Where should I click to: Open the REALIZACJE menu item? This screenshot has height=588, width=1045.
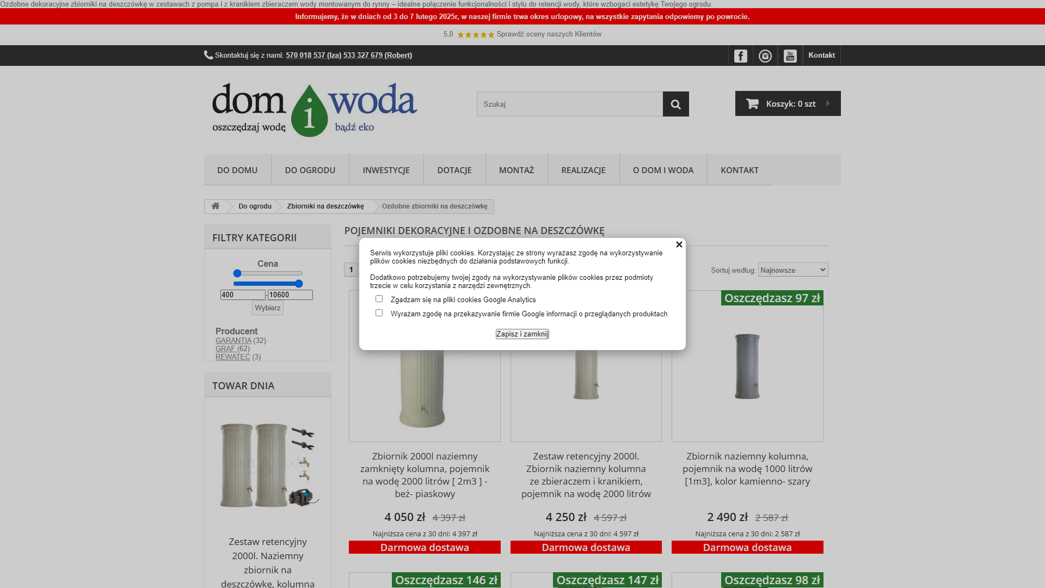583,170
